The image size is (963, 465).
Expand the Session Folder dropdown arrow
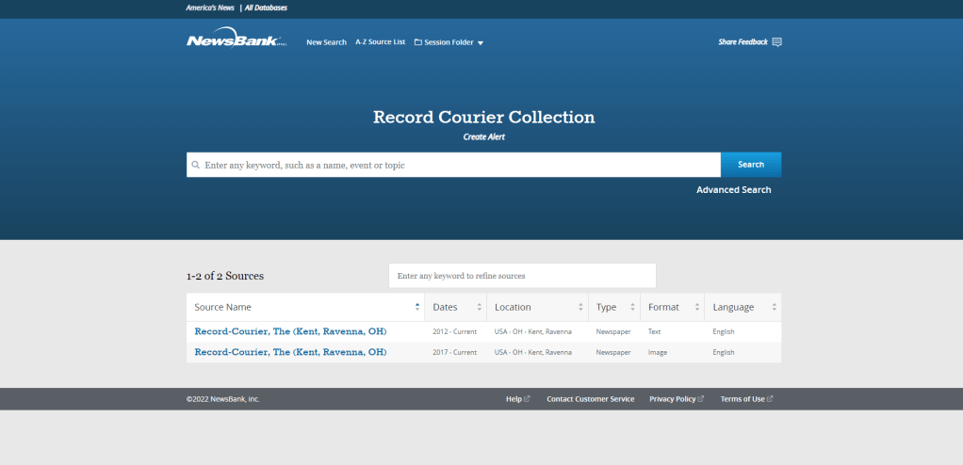[481, 43]
